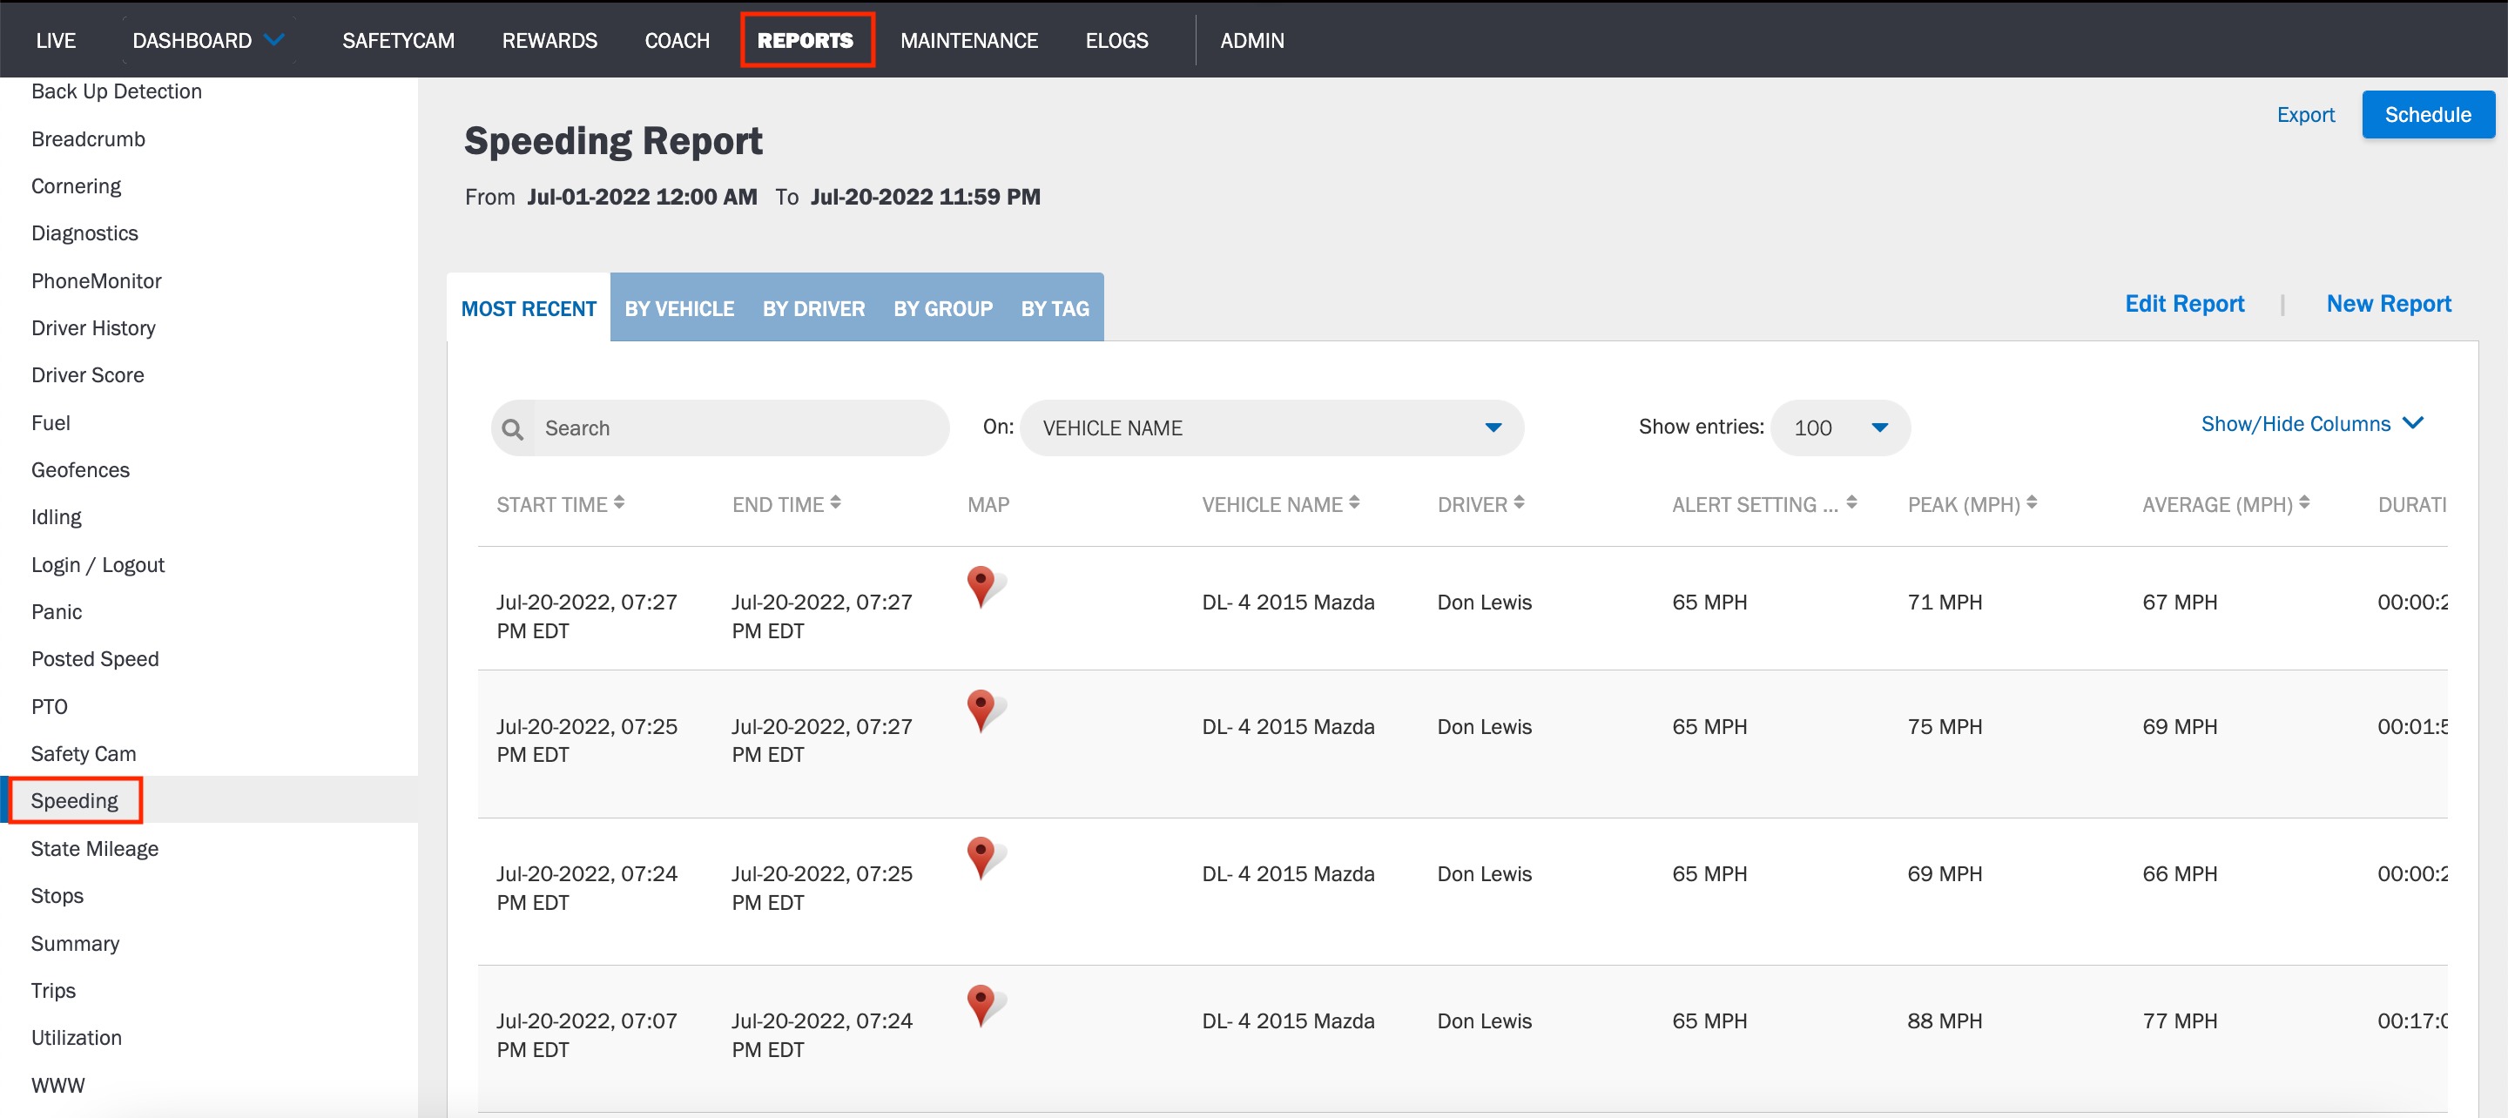Click the New Report link
Screen dimensions: 2508x1118
(2390, 304)
